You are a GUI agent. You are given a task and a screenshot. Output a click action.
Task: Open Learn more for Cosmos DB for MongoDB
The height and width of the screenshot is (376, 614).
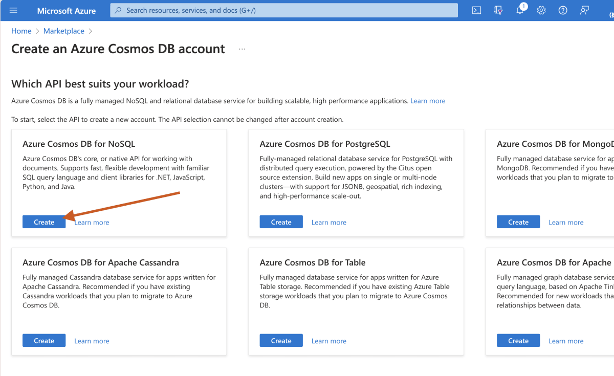[x=566, y=223]
